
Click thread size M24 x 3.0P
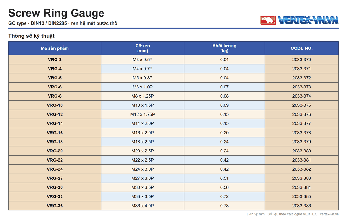(x=143, y=169)
